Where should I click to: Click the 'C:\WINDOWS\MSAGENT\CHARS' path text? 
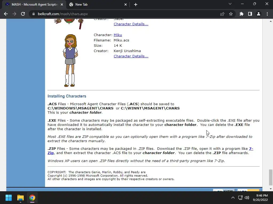(x=81, y=108)
